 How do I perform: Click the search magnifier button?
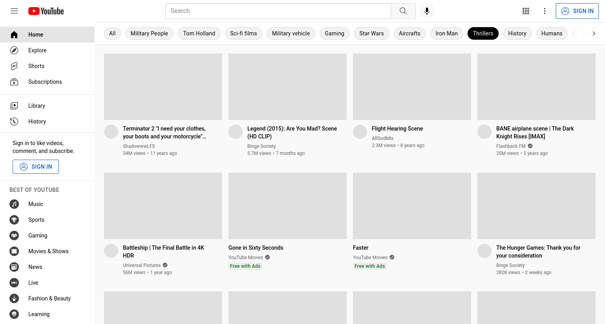403,11
